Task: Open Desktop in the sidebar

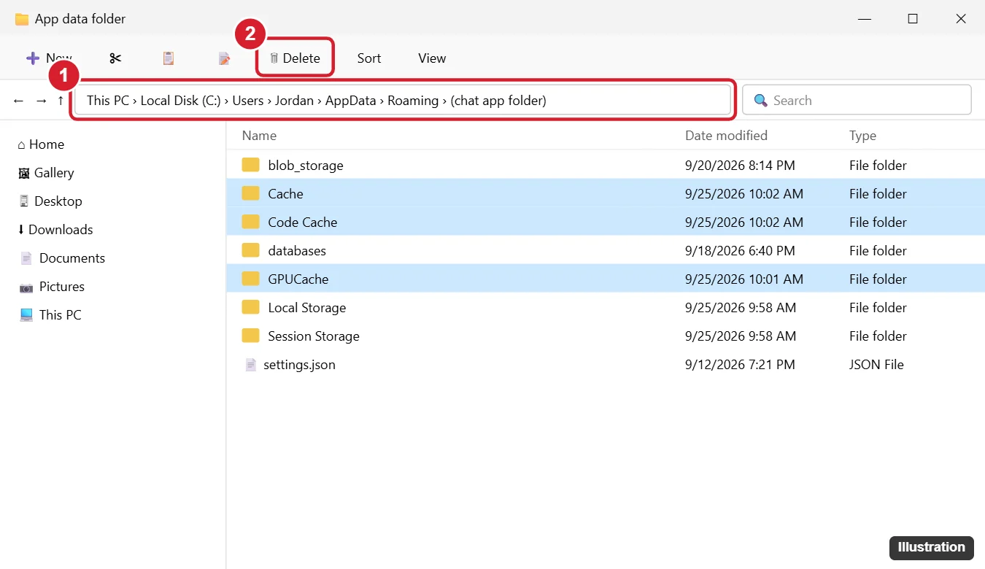Action: coord(50,201)
